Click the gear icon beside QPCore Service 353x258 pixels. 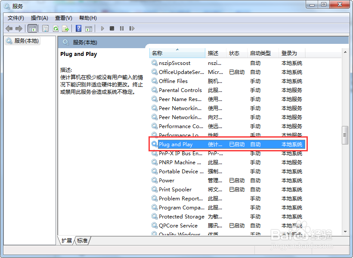(x=155, y=225)
